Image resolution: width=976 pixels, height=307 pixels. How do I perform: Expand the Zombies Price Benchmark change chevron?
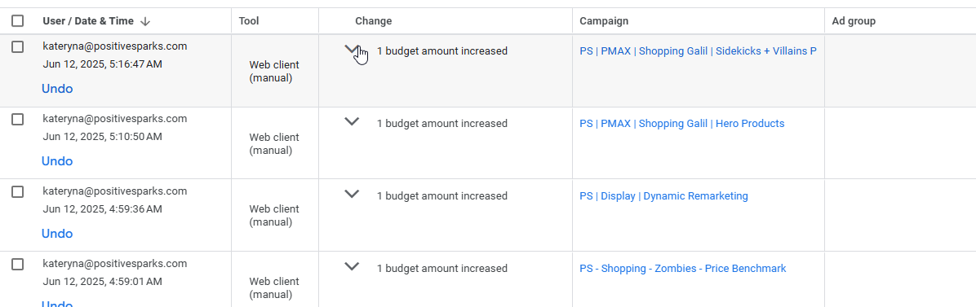pyautogui.click(x=353, y=266)
